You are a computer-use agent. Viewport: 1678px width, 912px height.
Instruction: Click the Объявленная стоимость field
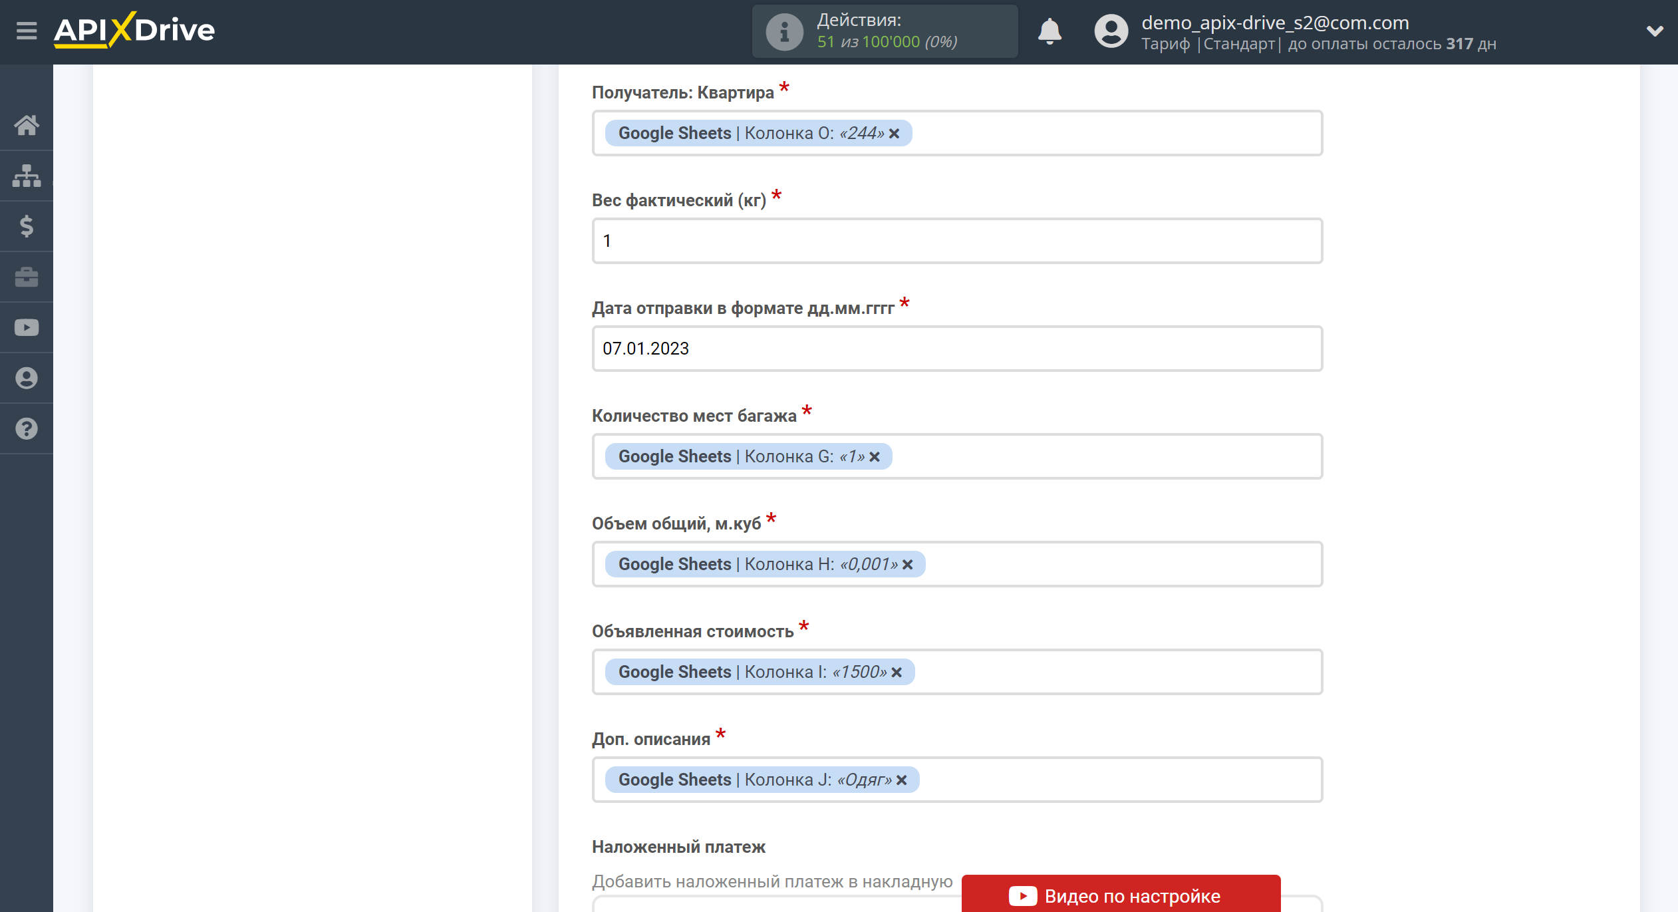pyautogui.click(x=957, y=672)
